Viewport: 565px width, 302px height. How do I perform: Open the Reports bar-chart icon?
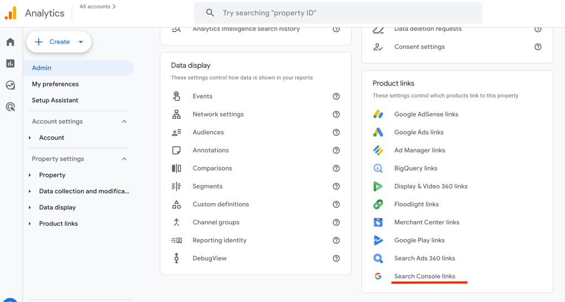click(10, 63)
